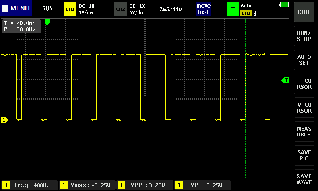The width and height of the screenshot is (318, 191).
Task: Select the green T trigger level marker
Action: coord(285,80)
